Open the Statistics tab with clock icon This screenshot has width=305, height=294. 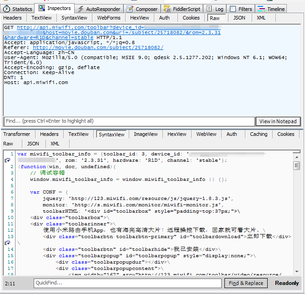point(18,9)
